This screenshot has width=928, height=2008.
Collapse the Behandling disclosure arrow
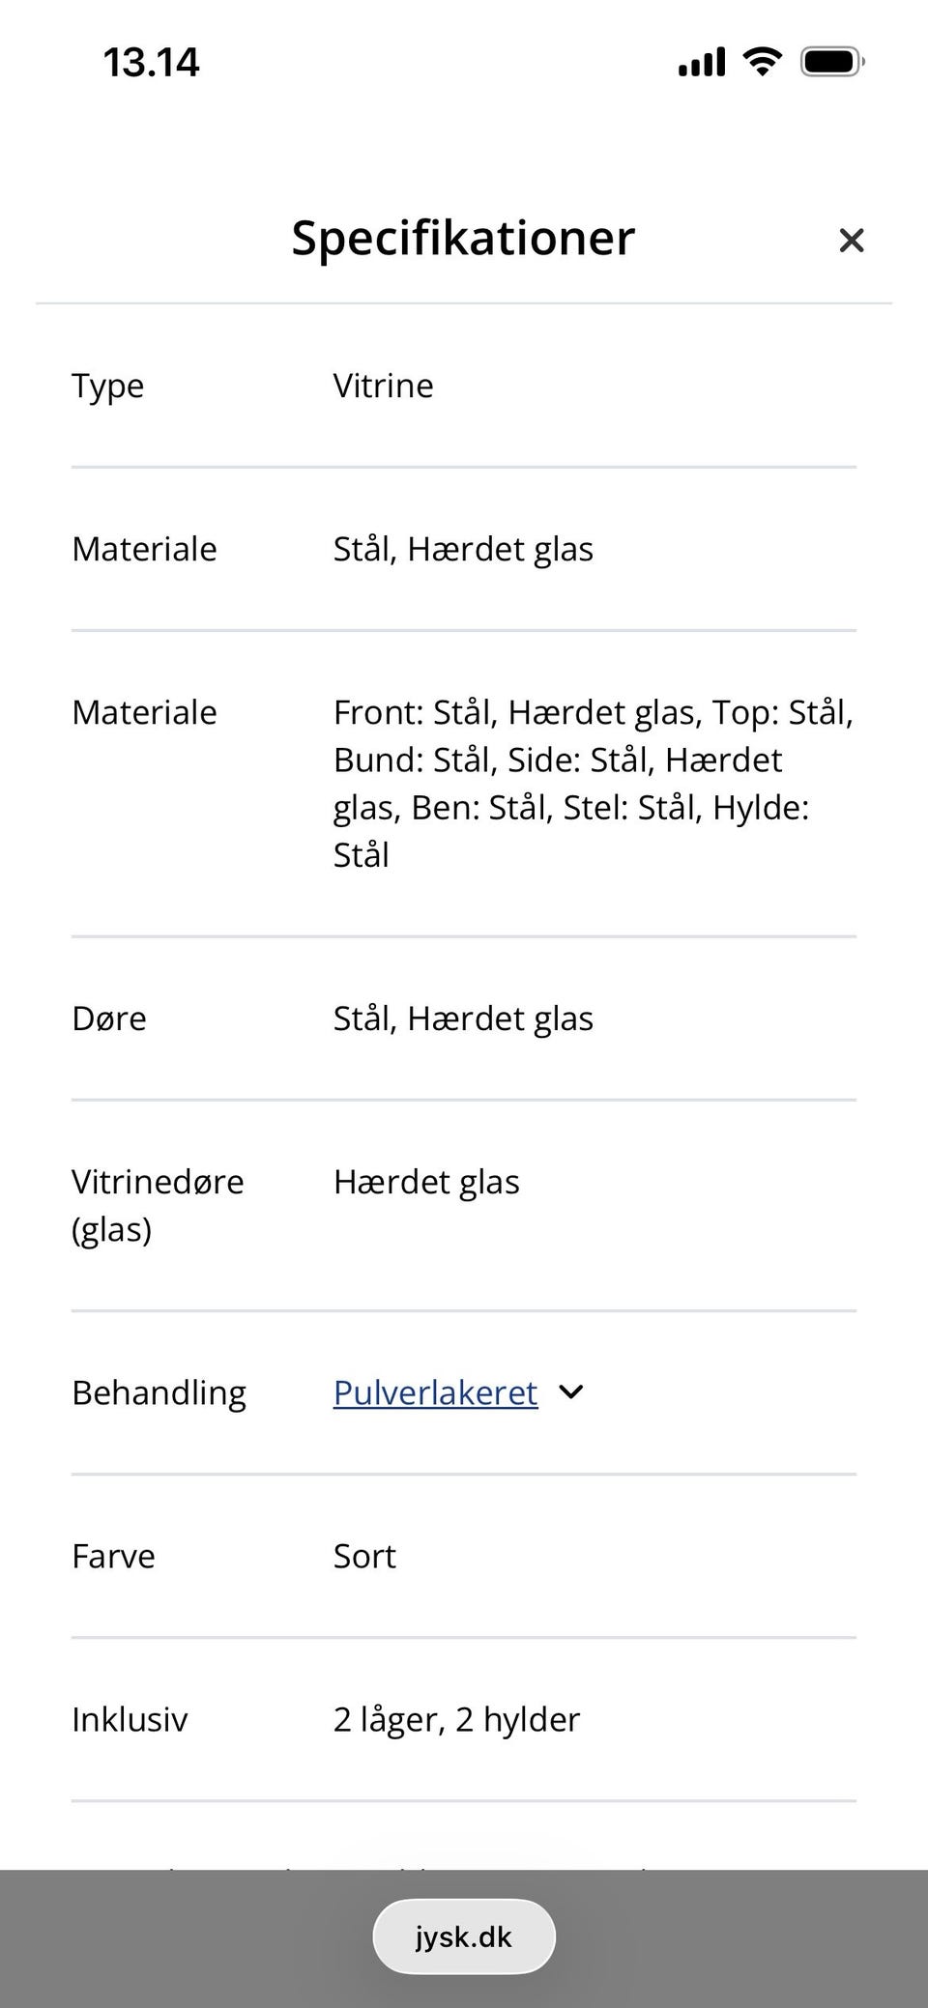coord(570,1392)
